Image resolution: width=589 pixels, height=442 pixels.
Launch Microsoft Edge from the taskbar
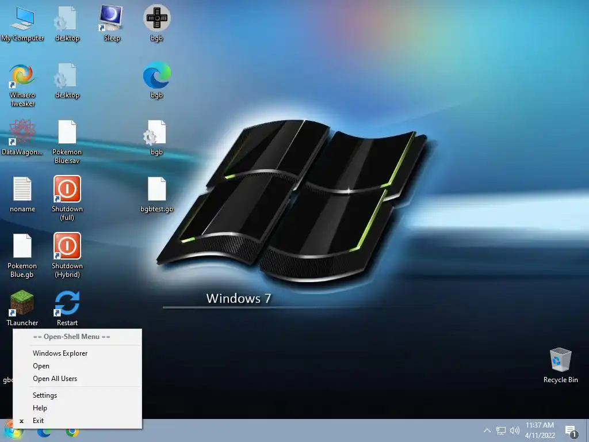pyautogui.click(x=44, y=432)
